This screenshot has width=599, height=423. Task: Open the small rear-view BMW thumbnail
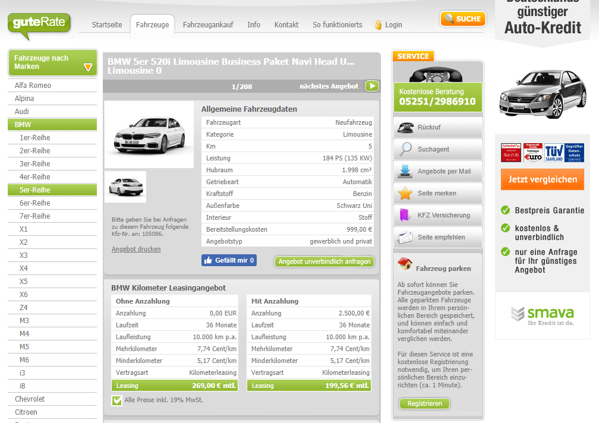tap(125, 187)
